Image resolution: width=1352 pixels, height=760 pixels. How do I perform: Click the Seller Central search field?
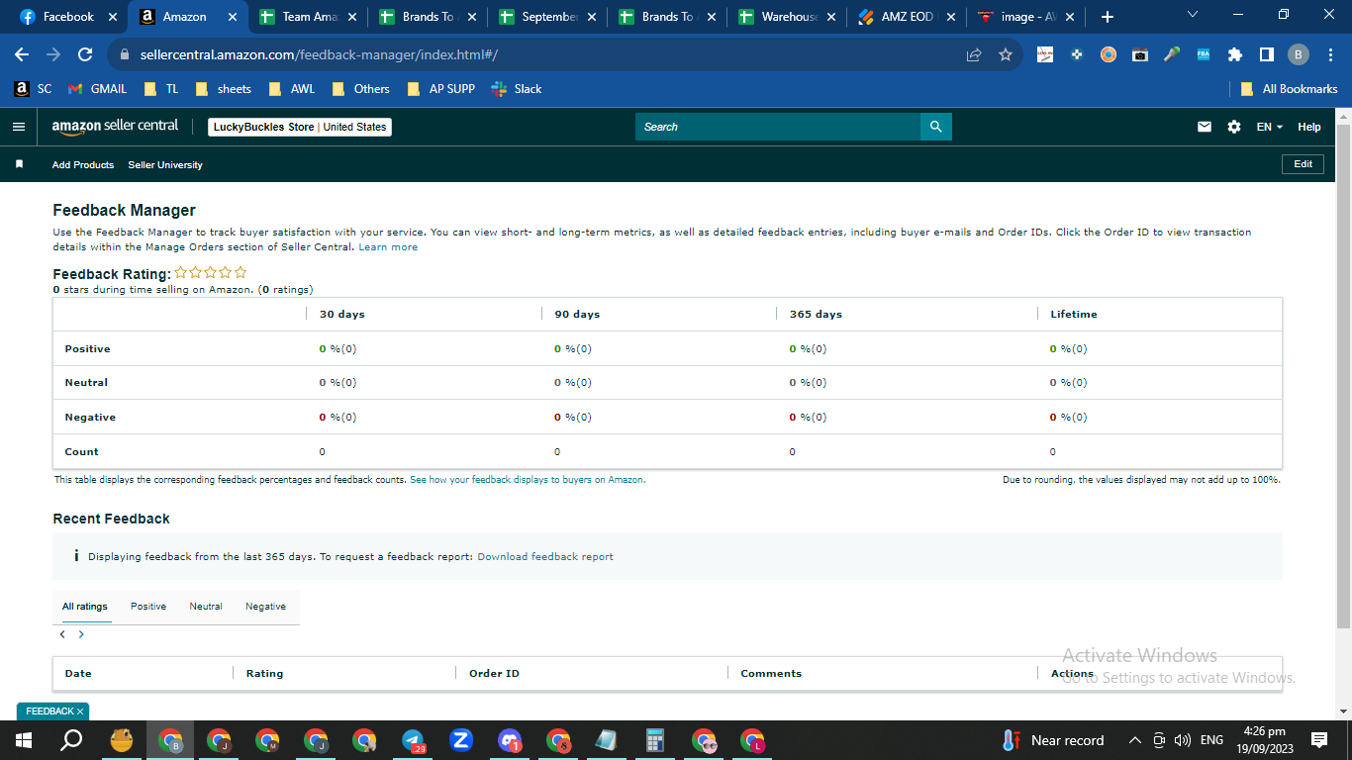[778, 127]
